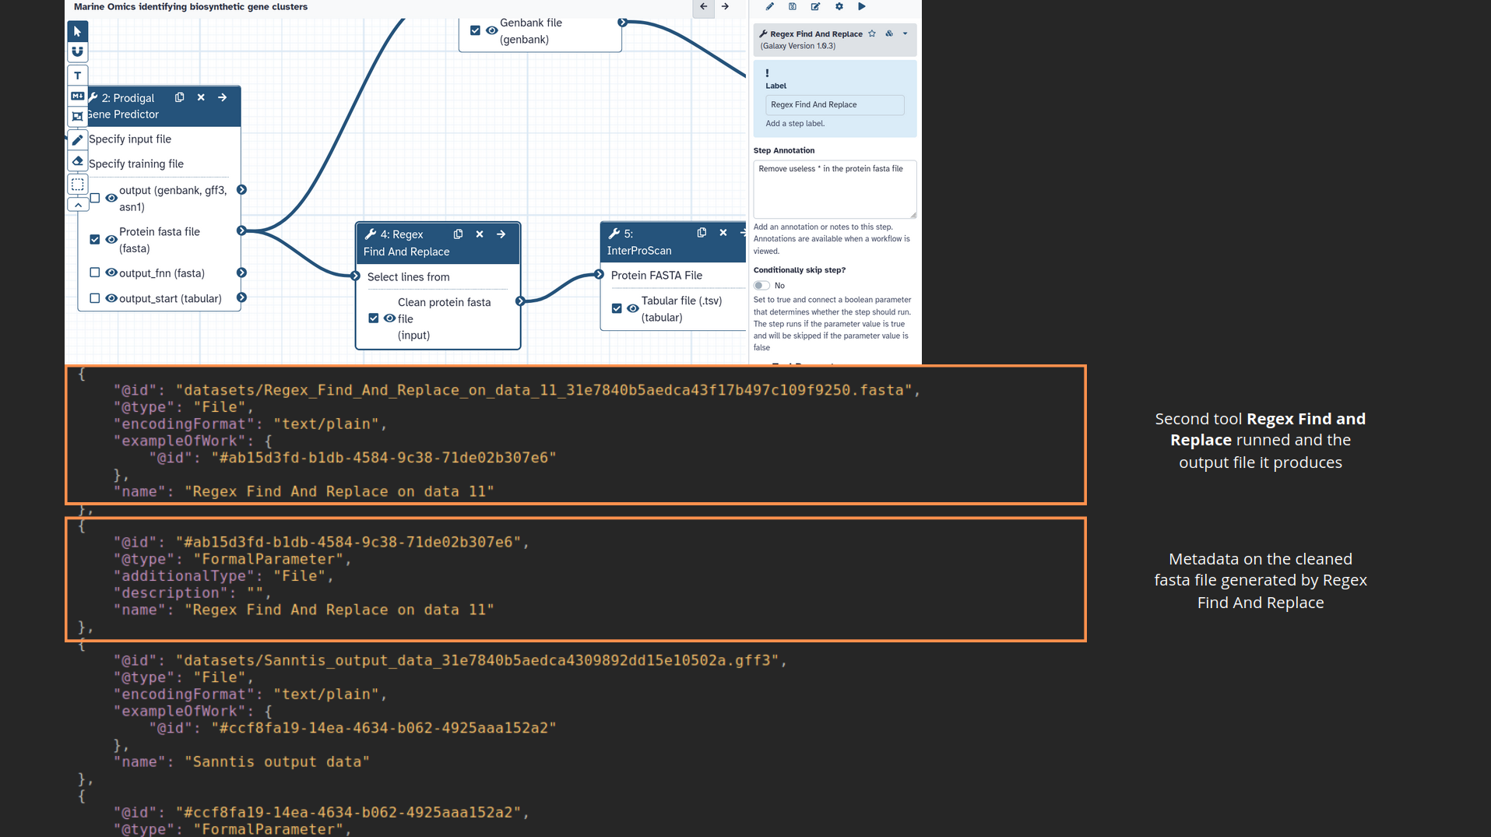The width and height of the screenshot is (1491, 837).
Task: Uncheck the Clean protein fasta file checkbox
Action: (x=374, y=318)
